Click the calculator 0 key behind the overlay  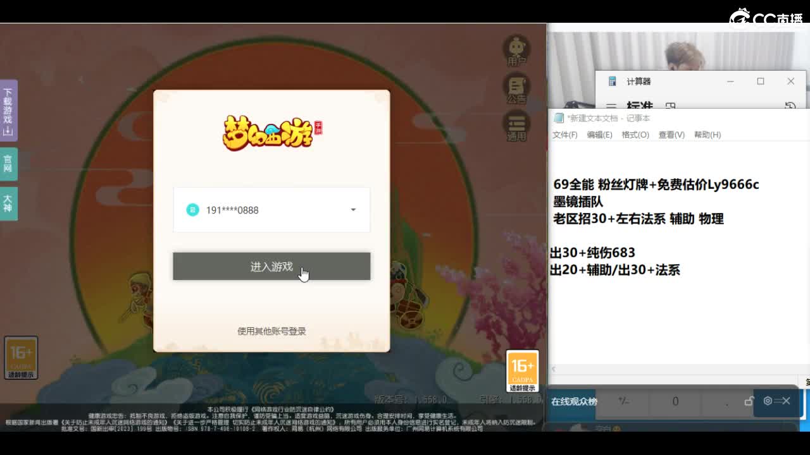[676, 401]
